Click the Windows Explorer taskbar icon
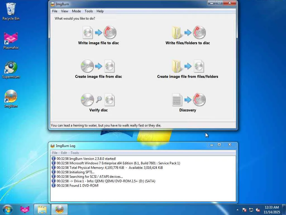This screenshot has width=286, height=215. point(42,209)
